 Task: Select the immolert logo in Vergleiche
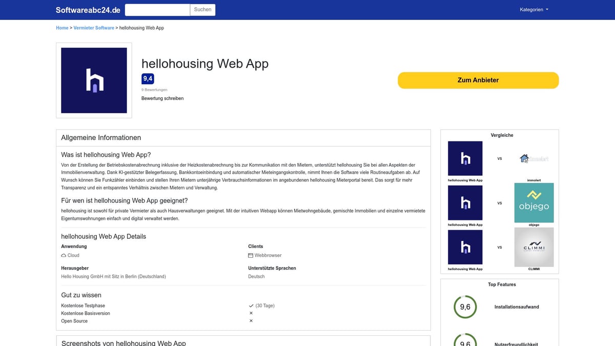(x=534, y=159)
